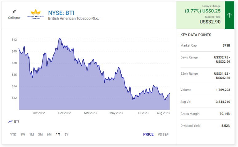The width and height of the screenshot is (238, 147).
Task: Click the BTI legend line icon
Action: 10,121
